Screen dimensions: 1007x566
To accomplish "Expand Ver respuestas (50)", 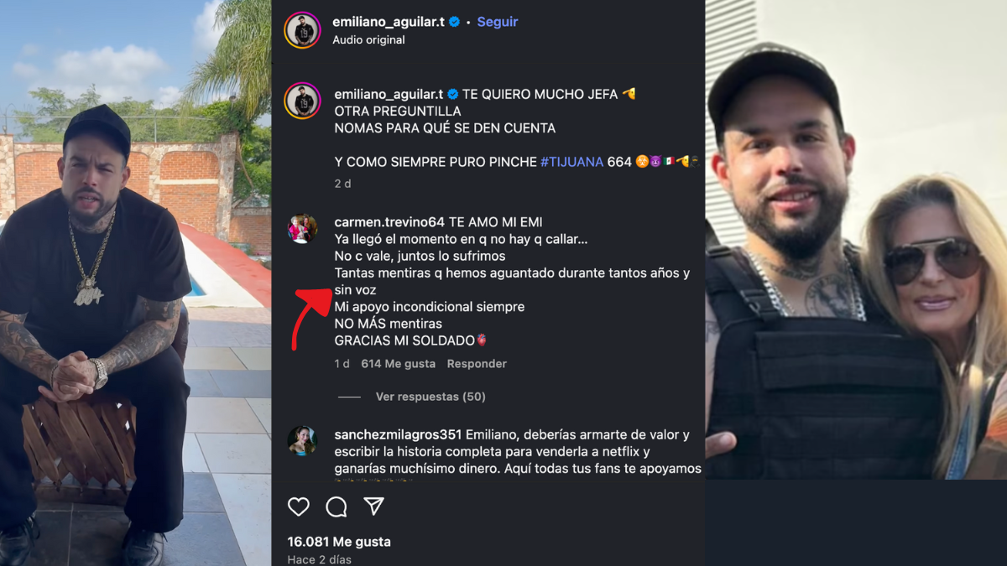I will (x=430, y=397).
